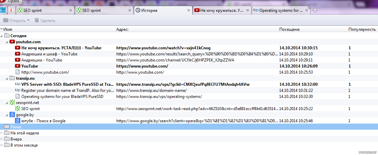Click the 'Открыть' toolbar button
This screenshot has width=378, height=155.
(x=14, y=20)
